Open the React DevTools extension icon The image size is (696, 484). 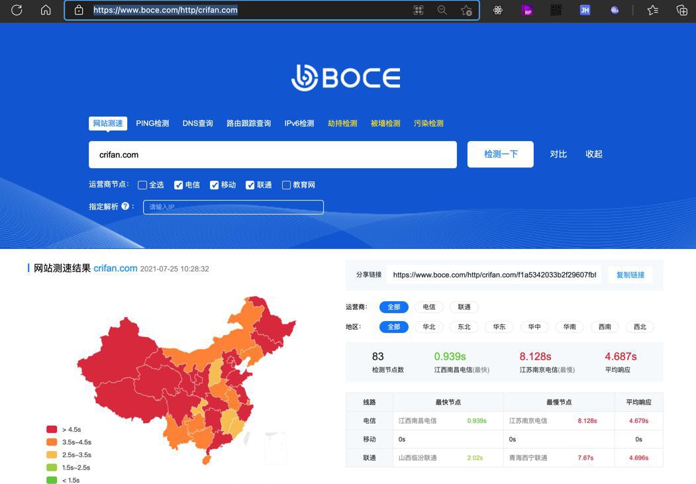point(498,10)
